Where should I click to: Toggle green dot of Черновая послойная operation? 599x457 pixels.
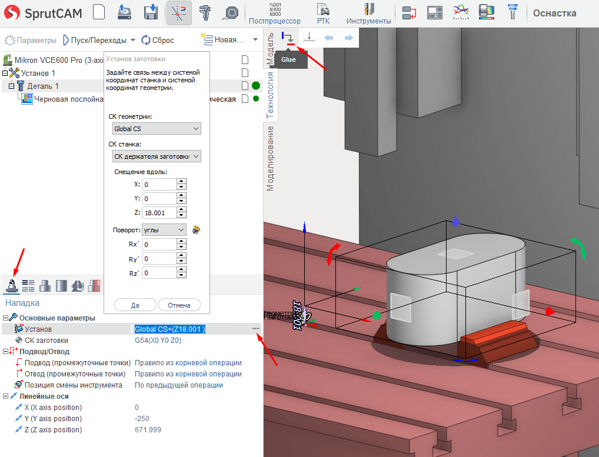pyautogui.click(x=256, y=99)
